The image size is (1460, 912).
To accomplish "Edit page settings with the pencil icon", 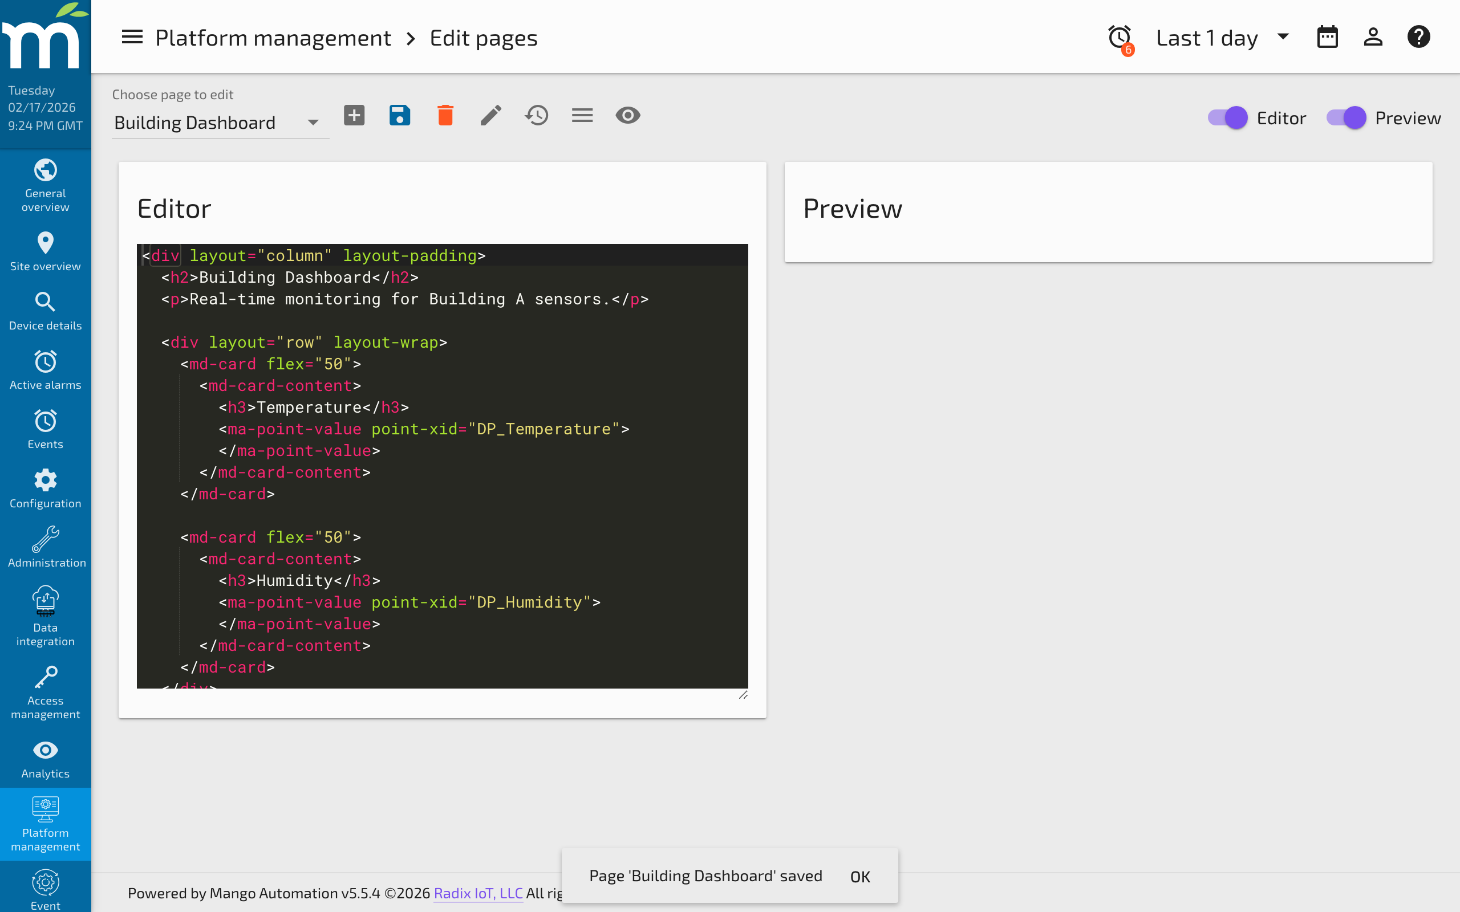I will tap(490, 115).
